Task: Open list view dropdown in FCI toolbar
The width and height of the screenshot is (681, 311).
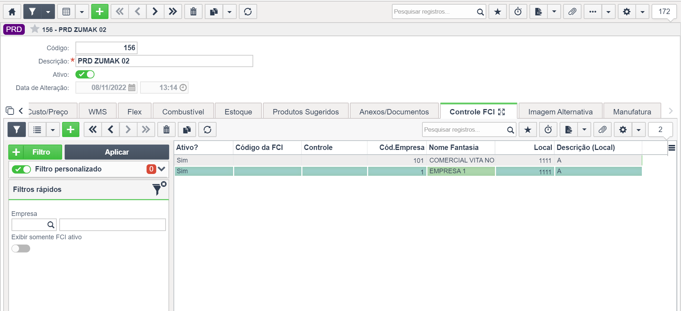Action: coord(53,129)
